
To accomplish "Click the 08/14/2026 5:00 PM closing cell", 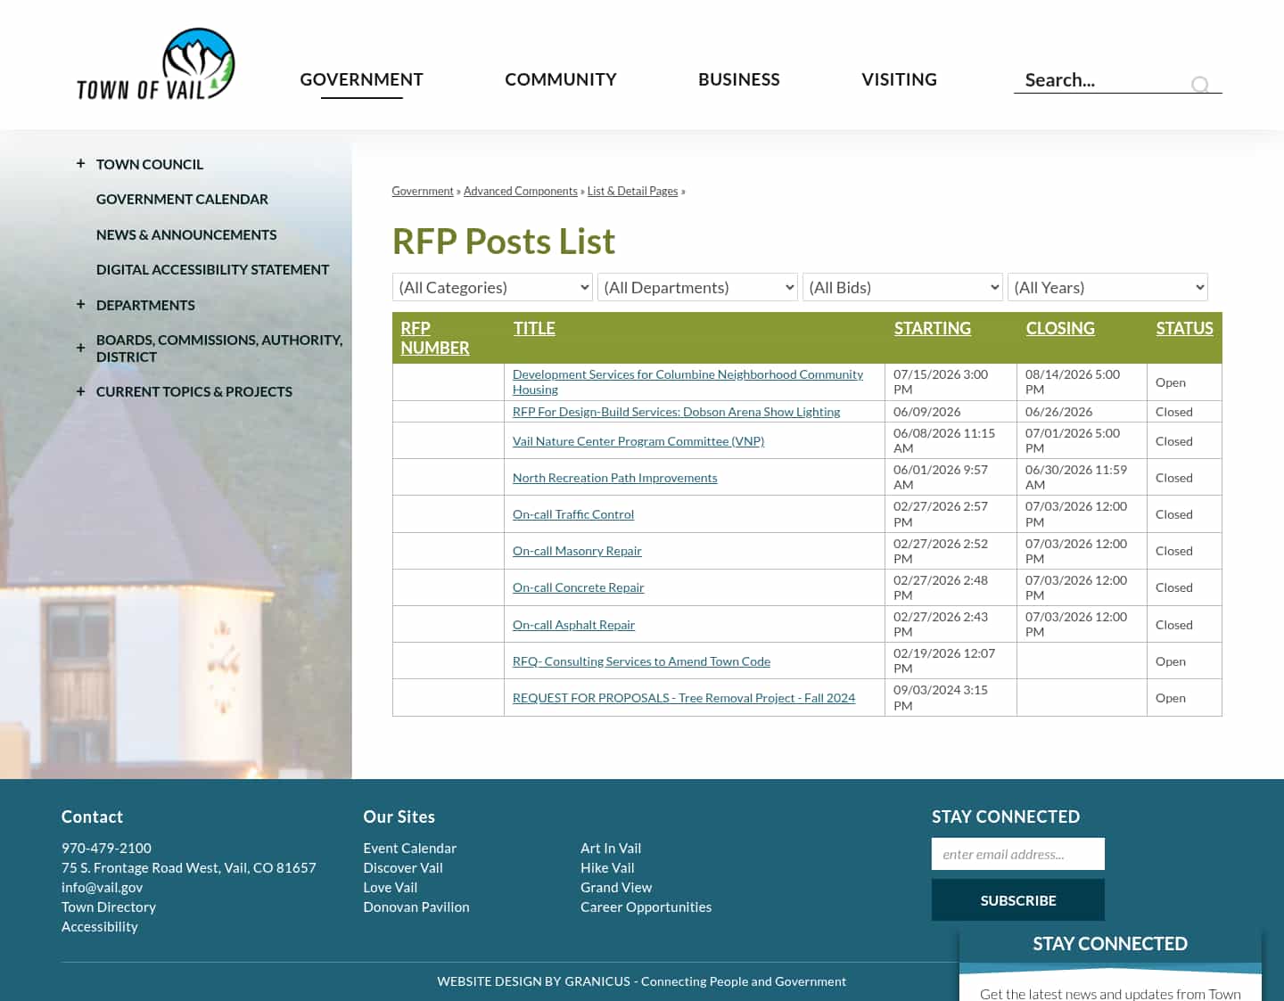I will click(x=1082, y=382).
